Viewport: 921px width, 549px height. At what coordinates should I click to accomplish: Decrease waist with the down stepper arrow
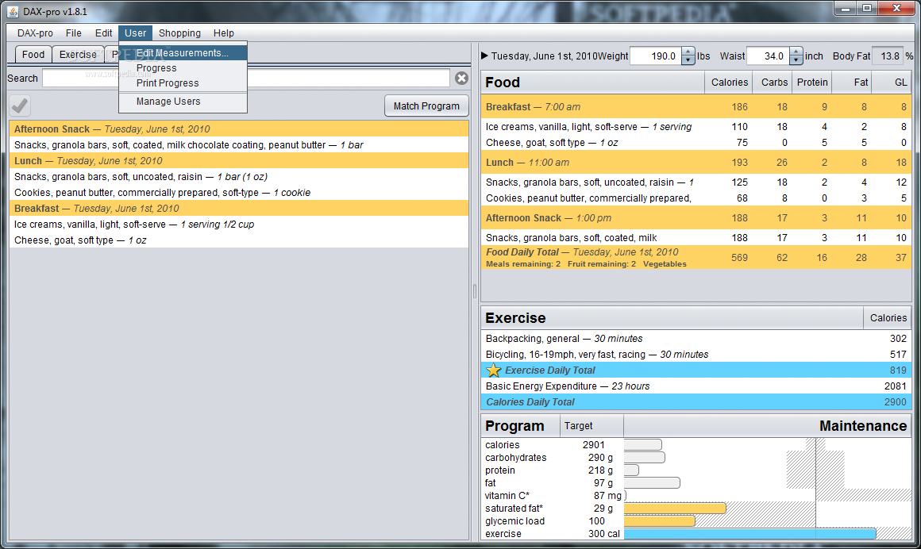796,60
